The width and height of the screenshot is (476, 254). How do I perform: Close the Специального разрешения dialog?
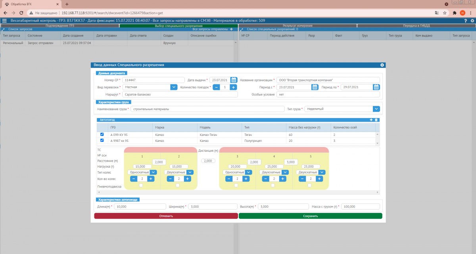click(x=382, y=65)
